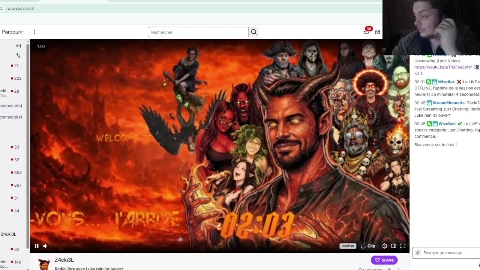Click the 1.00 playback speed overlay

(x=40, y=46)
